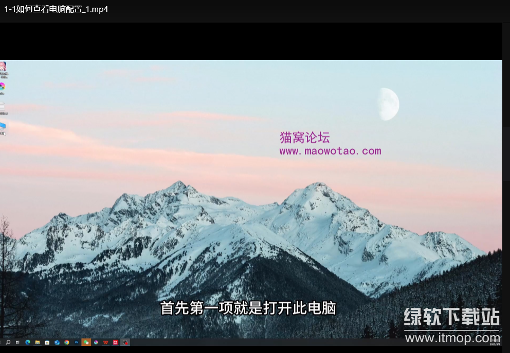
Task: Open Photoshop from the taskbar
Action: coord(77,342)
